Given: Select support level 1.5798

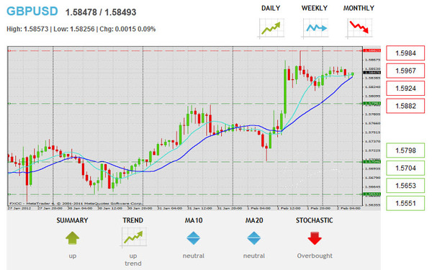Looking at the screenshot, I should tap(405, 150).
